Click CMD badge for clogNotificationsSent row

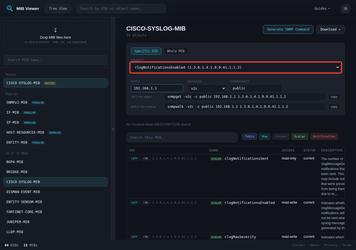(146, 159)
